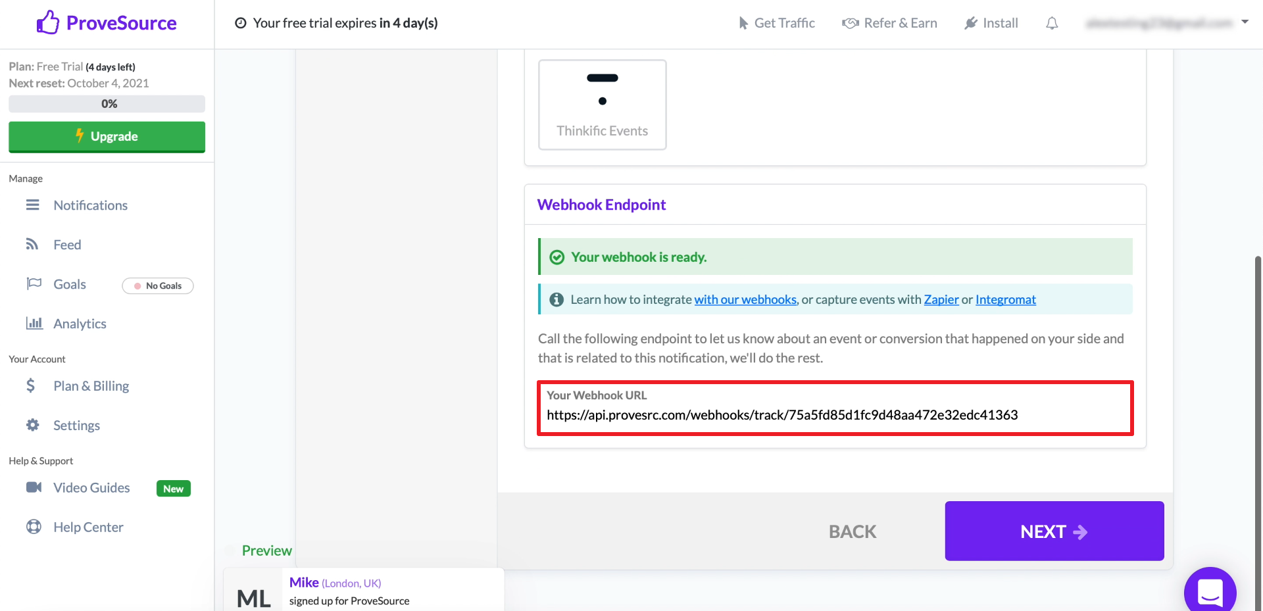Click the 0% usage progress bar
The width and height of the screenshot is (1263, 611).
pos(107,104)
